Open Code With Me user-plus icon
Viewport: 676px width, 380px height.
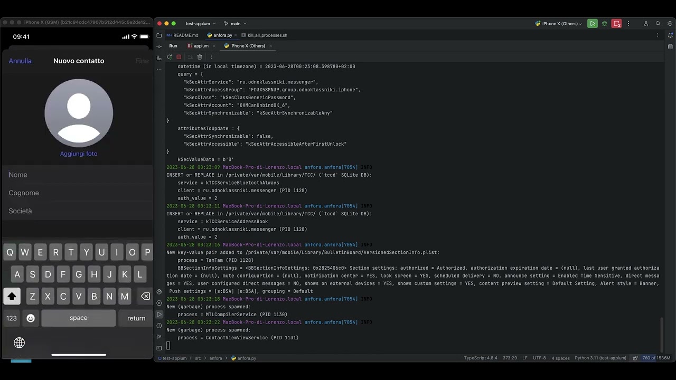[x=646, y=24]
